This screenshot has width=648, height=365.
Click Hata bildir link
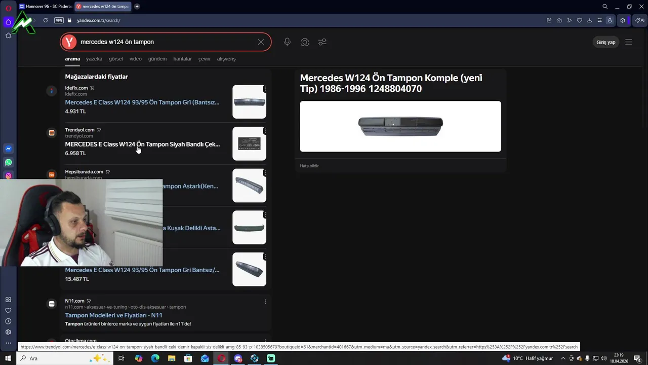(x=309, y=166)
